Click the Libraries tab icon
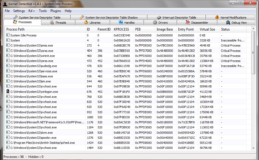Viewport: 259px width, 160px height. pos(86,23)
